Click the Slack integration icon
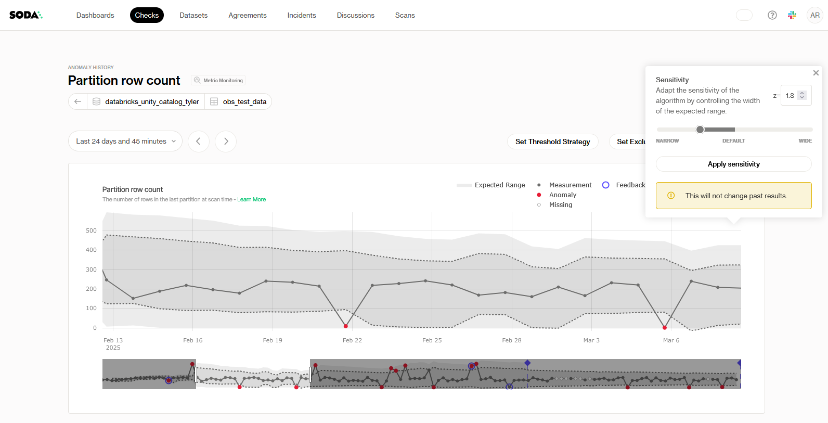Screen dimensions: 828x423 pyautogui.click(x=792, y=15)
